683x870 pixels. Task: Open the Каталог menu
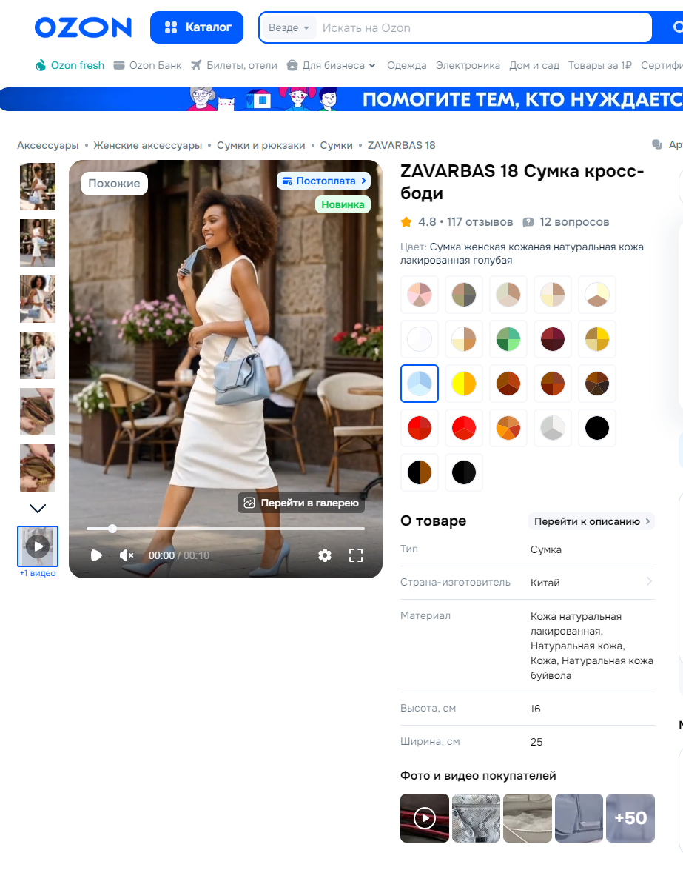tap(197, 27)
